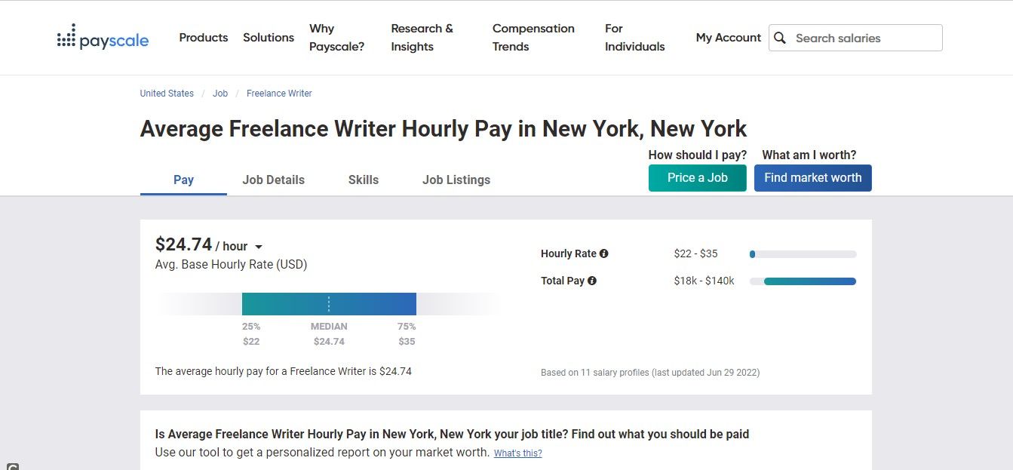This screenshot has width=1013, height=470.
Task: Click the median marker on pay bar
Action: (x=329, y=304)
